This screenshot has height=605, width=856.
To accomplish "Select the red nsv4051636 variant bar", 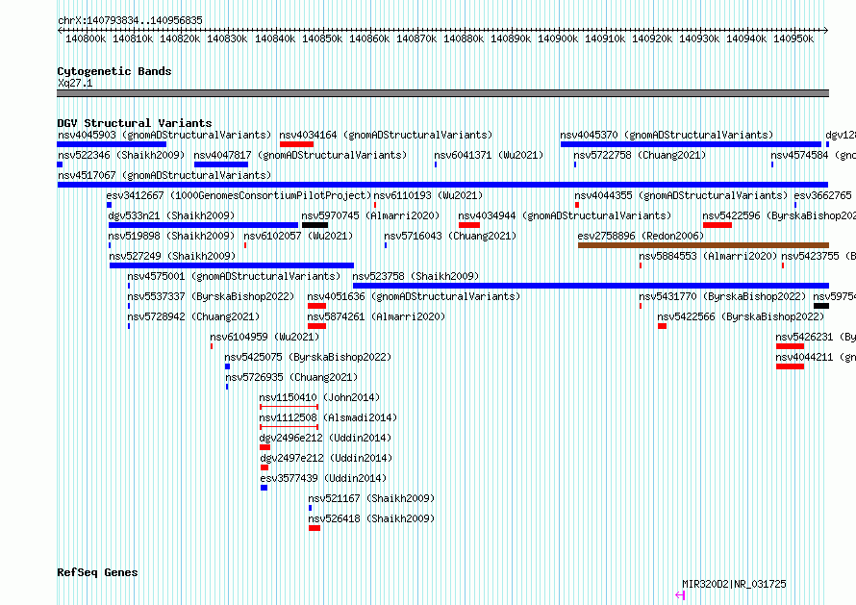I will [x=316, y=306].
